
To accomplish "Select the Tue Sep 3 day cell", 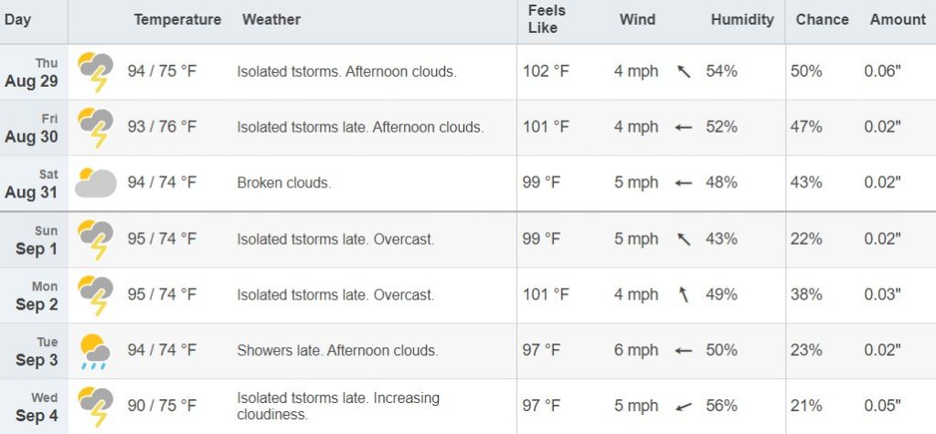I will click(x=34, y=351).
